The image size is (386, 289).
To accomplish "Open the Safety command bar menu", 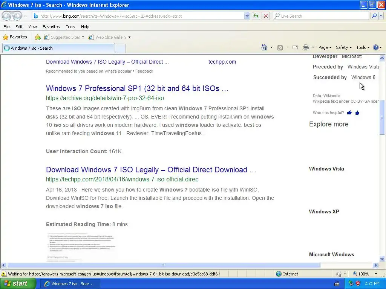I will coord(344,47).
